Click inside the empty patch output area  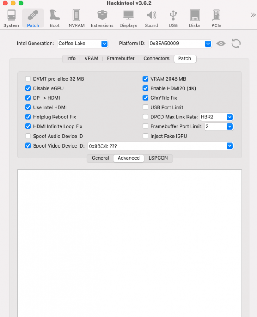[130, 243]
